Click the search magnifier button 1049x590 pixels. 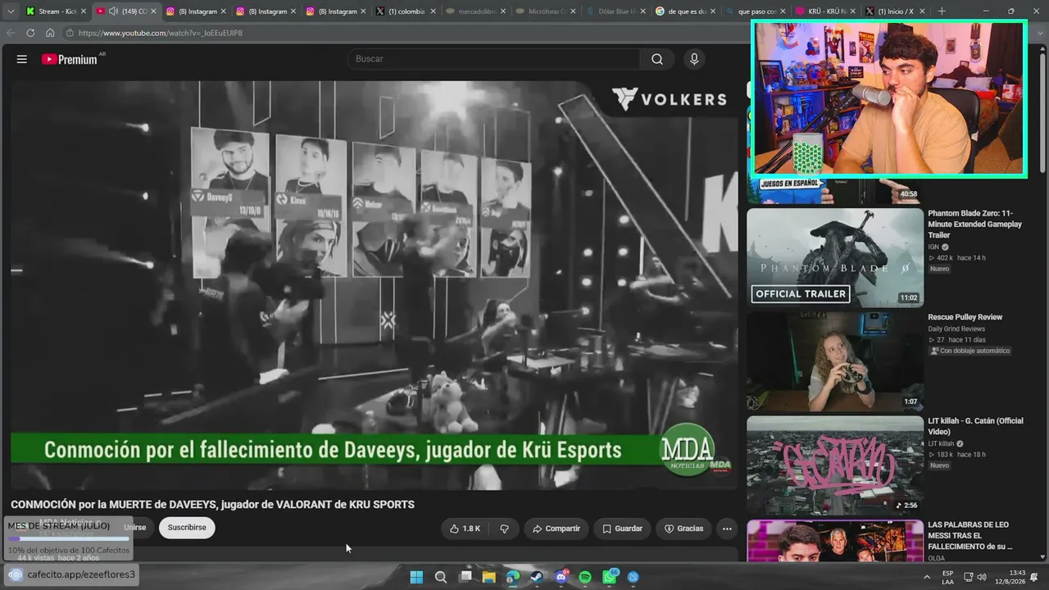657,59
